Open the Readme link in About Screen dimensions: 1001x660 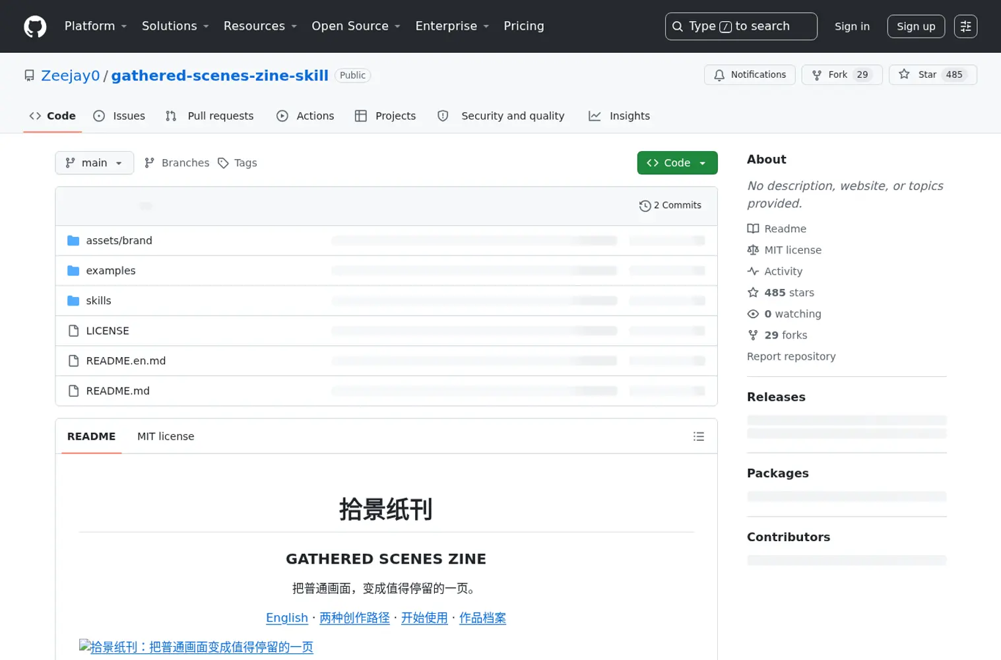(777, 229)
